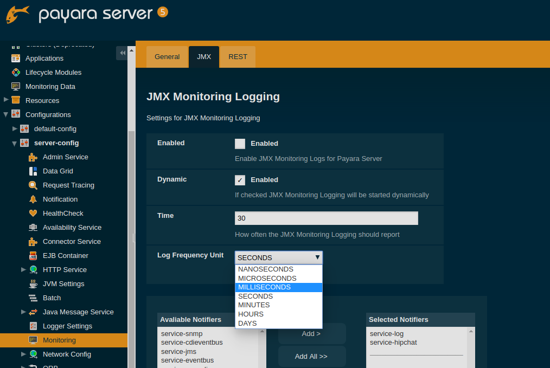
Task: Click the Network Config globe icon
Action: [x=33, y=354]
